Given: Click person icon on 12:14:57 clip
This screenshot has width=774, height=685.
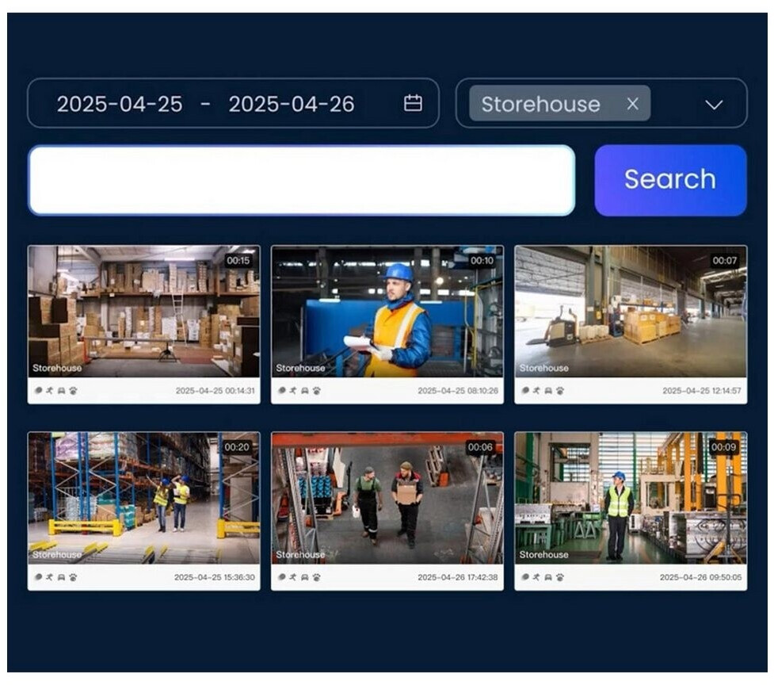Looking at the screenshot, I should pyautogui.click(x=537, y=391).
